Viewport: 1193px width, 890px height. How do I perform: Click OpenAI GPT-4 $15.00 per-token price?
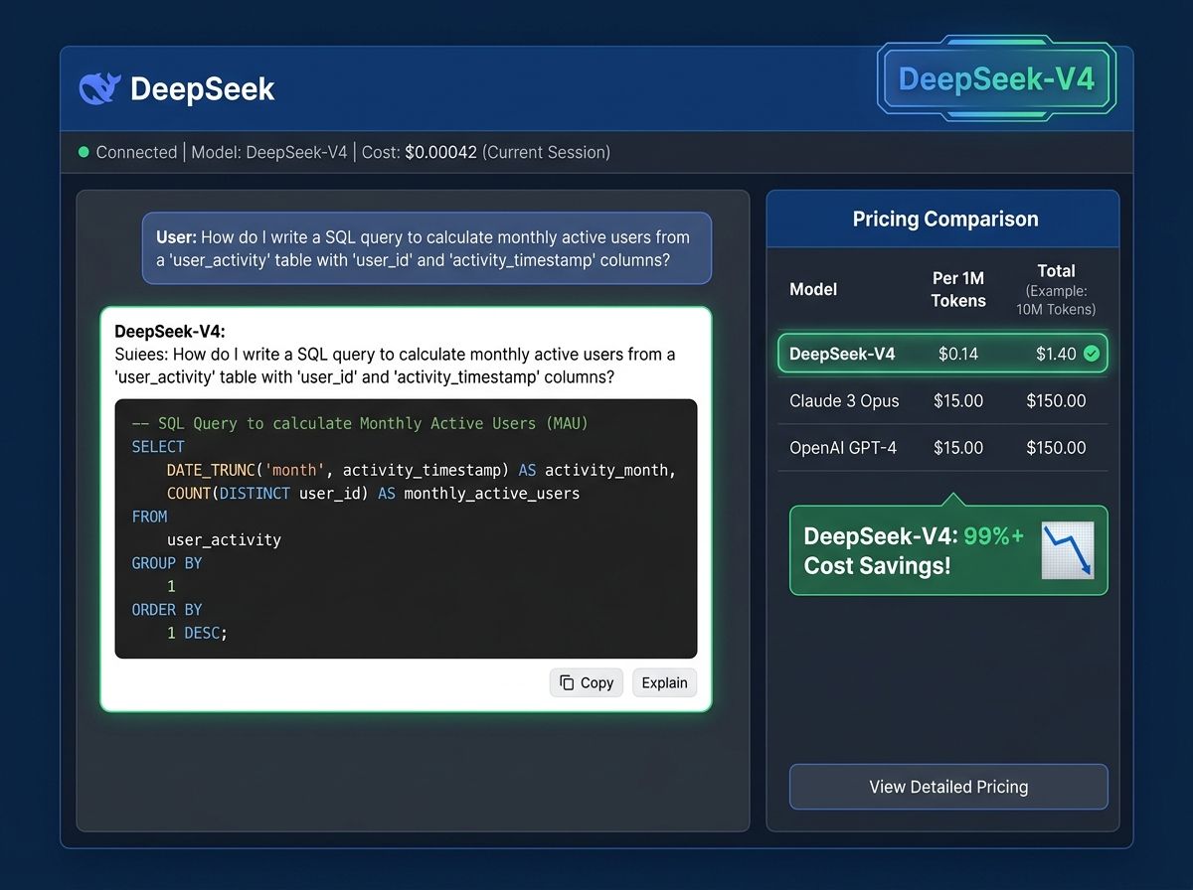tap(958, 448)
